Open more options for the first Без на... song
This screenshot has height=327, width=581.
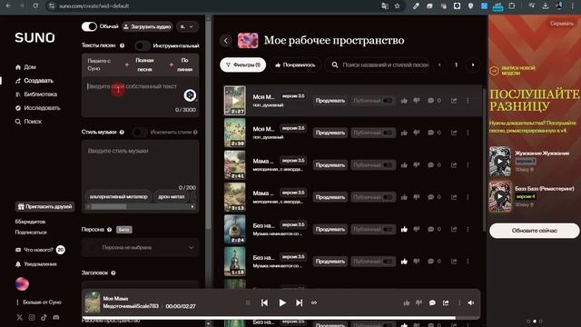coord(468,229)
